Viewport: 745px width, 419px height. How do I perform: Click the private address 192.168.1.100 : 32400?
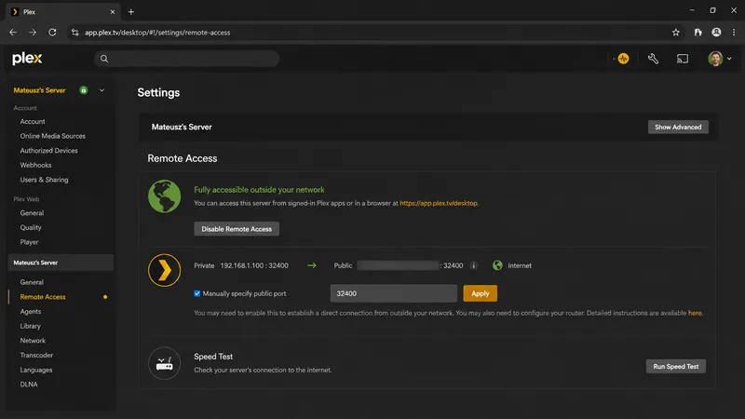coord(254,265)
